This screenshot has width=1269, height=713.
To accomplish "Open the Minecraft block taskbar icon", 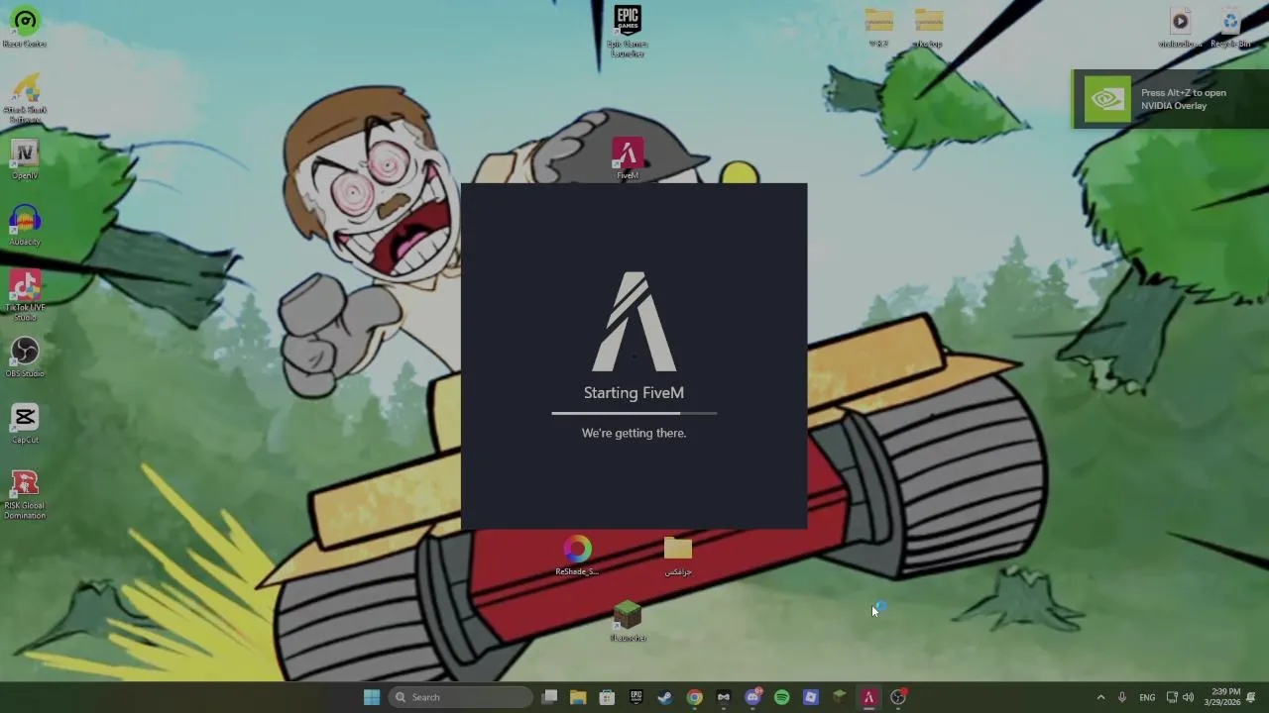I will pos(840,697).
